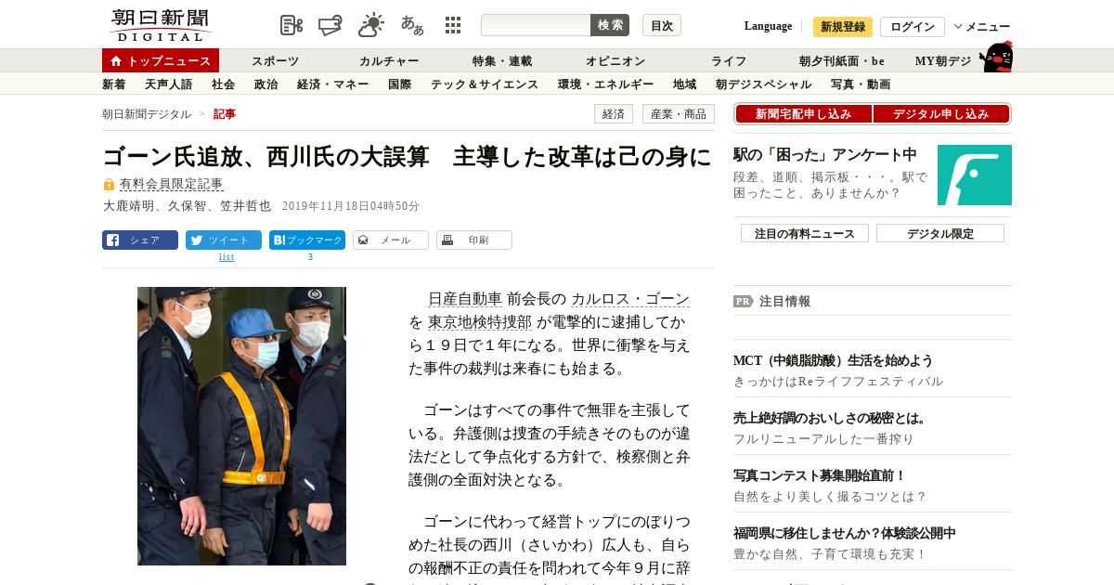Select 地域 in sub navigation
1114x585 pixels.
[685, 84]
